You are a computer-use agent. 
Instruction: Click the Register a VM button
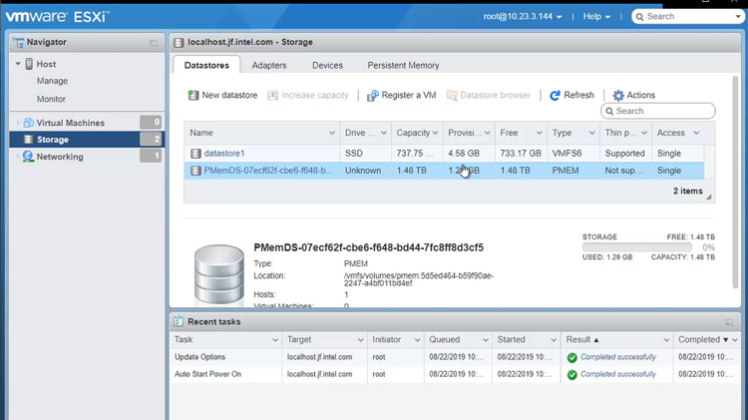401,96
